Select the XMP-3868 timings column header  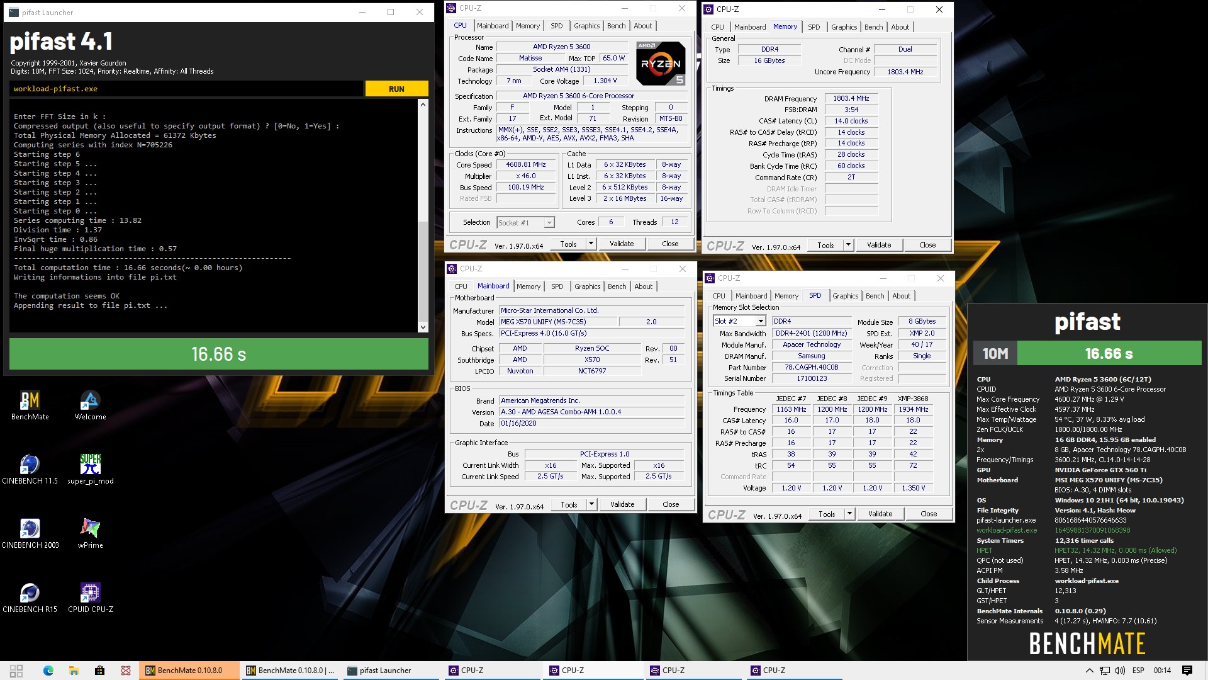tap(913, 399)
